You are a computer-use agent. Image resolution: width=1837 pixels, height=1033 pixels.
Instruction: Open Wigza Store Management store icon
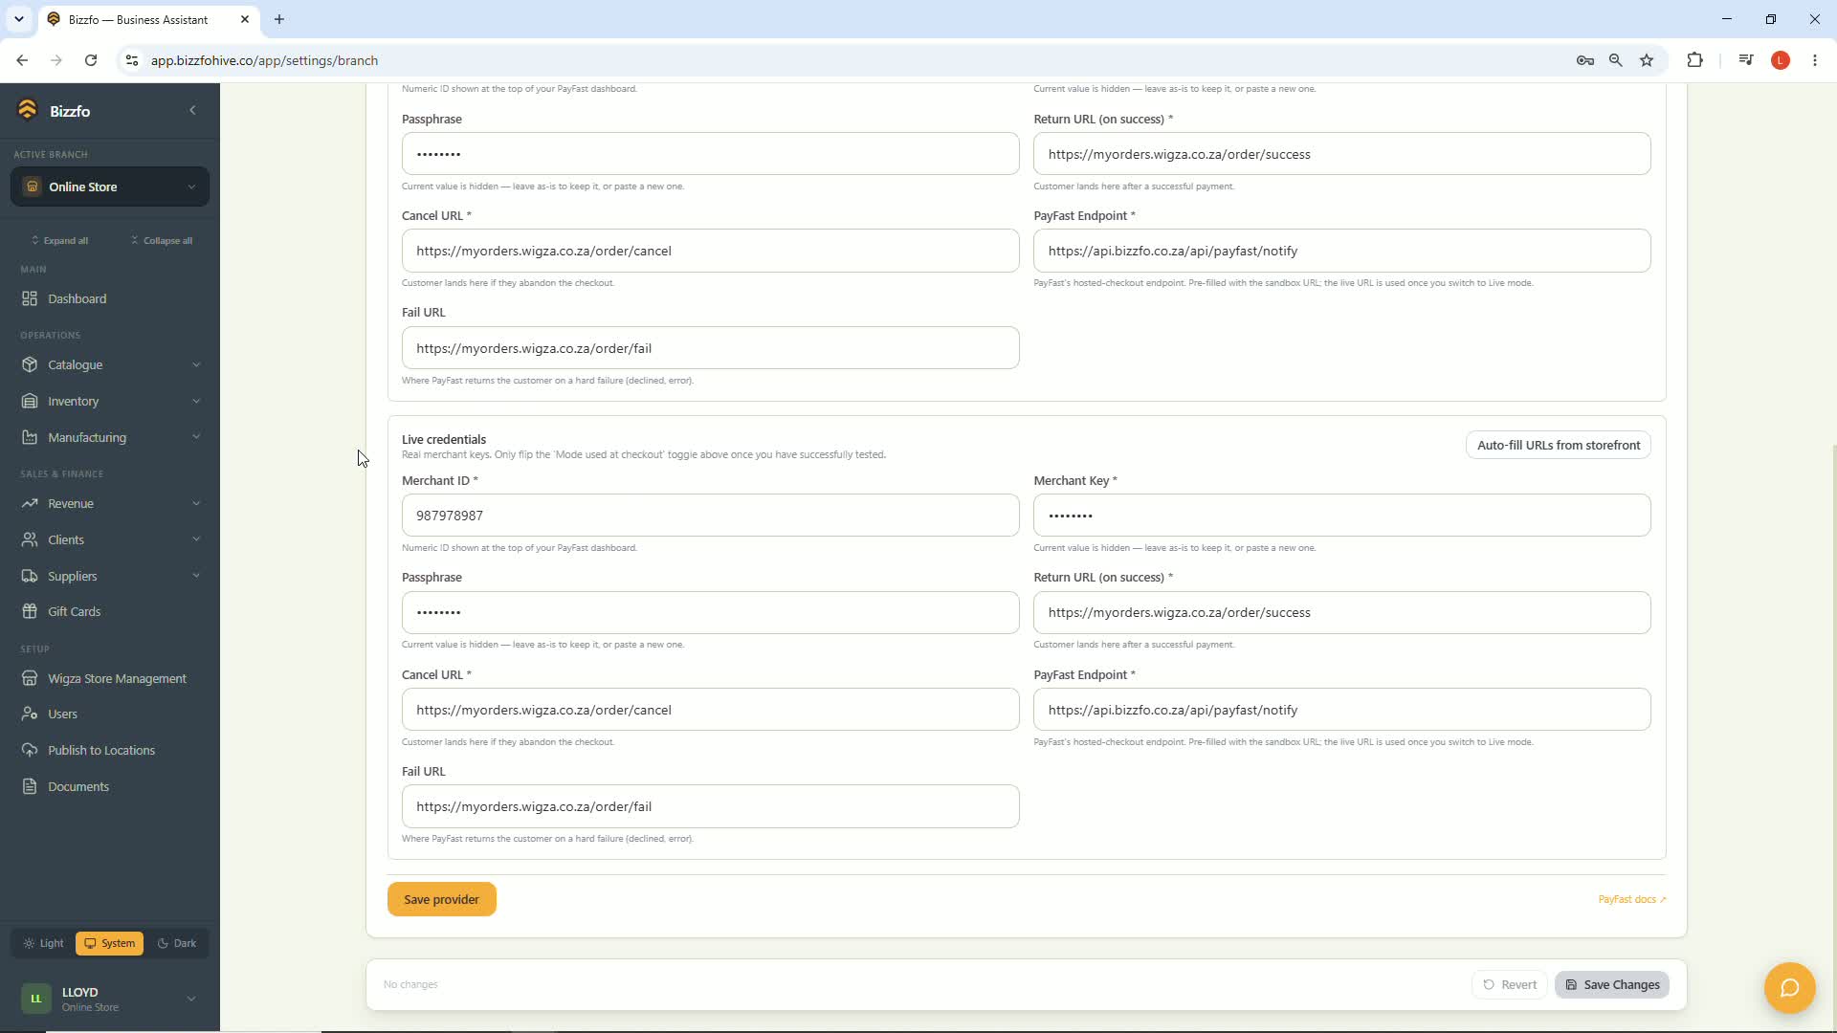pyautogui.click(x=30, y=678)
